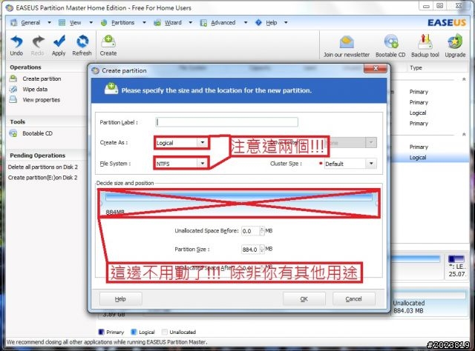Click the Wizard menu icon

pos(157,23)
